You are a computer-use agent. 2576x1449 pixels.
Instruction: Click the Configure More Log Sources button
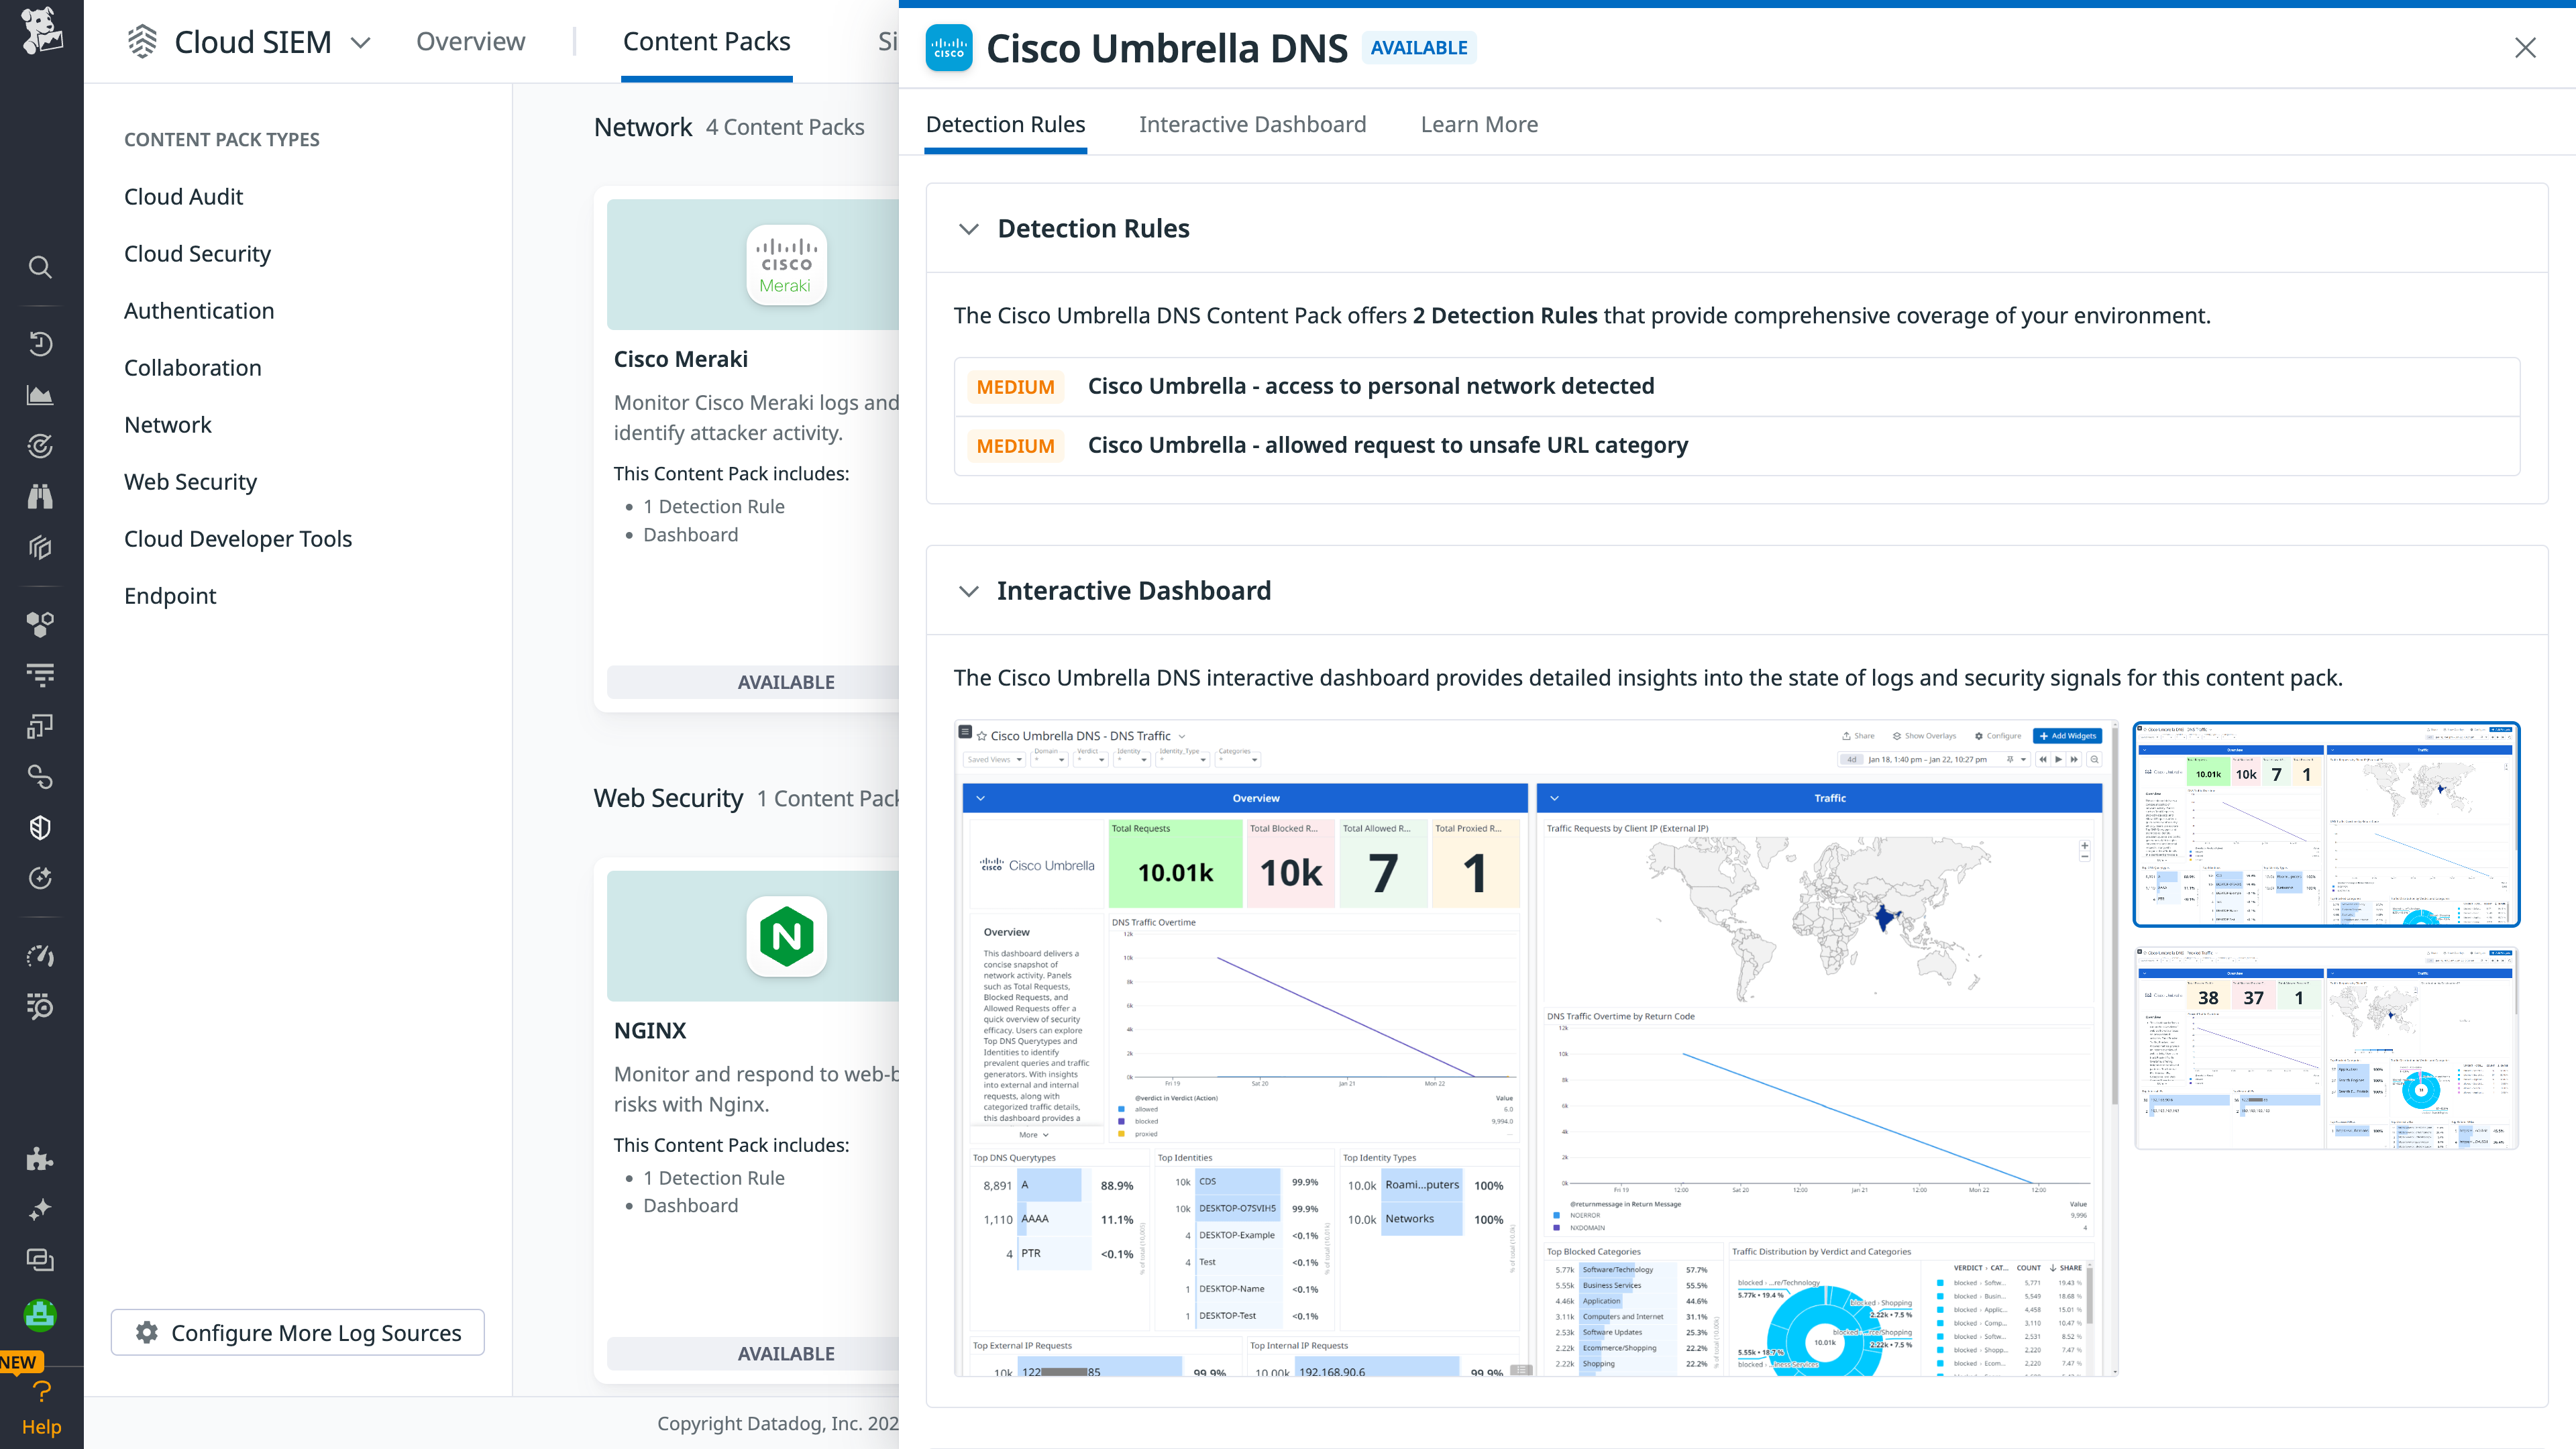(297, 1332)
